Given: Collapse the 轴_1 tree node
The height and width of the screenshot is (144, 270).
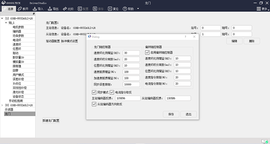Looking at the screenshot, I should 6,22.
